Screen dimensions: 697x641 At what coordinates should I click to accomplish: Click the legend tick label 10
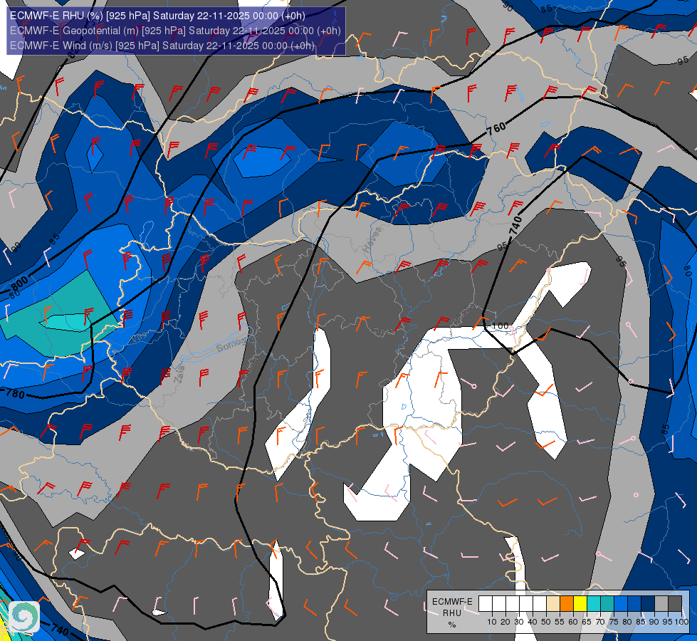(492, 622)
